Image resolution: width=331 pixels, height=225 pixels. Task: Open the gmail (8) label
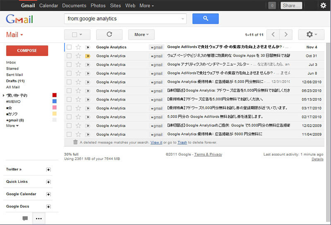pyautogui.click(x=15, y=120)
